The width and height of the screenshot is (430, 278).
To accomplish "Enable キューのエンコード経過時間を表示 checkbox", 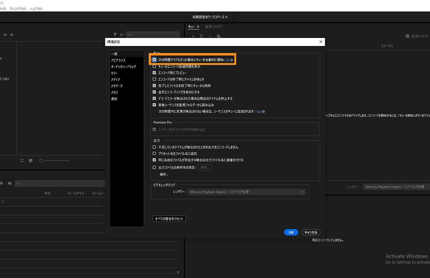I will click(154, 66).
